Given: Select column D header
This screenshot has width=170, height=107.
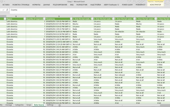Looking at the screenshot, I should click(x=59, y=16).
